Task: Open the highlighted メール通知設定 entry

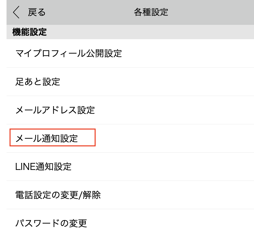Action: click(47, 139)
